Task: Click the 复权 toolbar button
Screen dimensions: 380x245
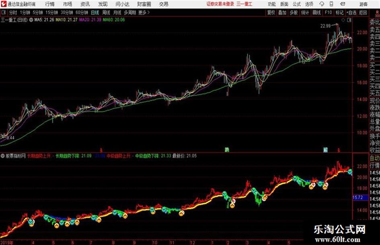Action: pos(271,12)
